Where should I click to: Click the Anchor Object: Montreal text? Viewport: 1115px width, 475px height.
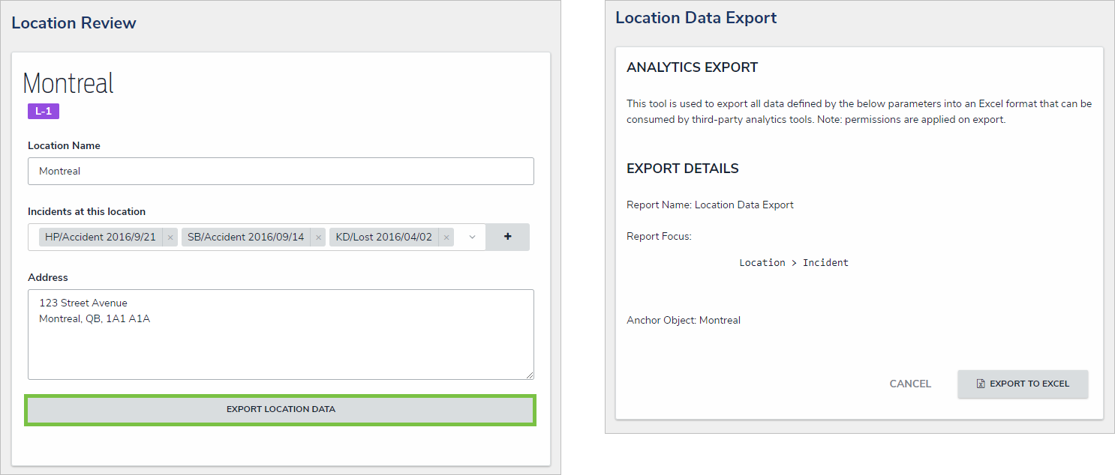[684, 321]
